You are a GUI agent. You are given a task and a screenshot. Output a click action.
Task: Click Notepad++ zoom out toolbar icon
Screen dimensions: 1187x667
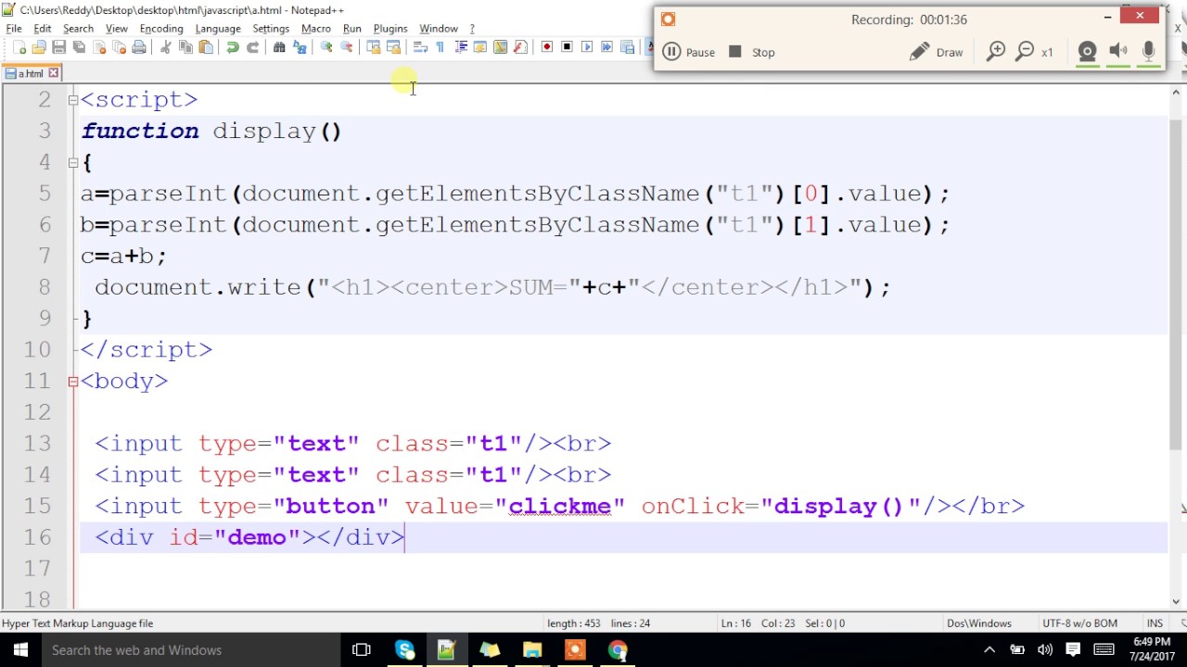[x=347, y=47]
